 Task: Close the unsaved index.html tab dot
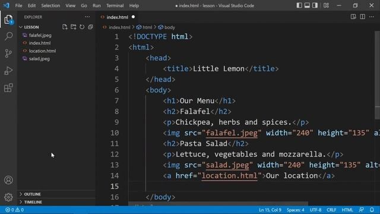pos(133,17)
